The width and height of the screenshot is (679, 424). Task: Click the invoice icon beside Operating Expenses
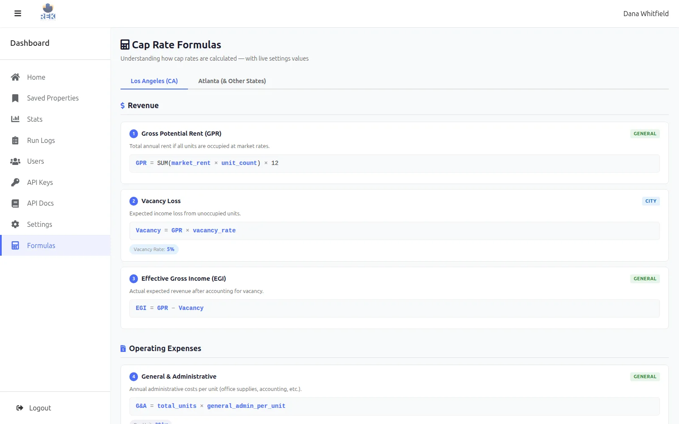pyautogui.click(x=123, y=349)
